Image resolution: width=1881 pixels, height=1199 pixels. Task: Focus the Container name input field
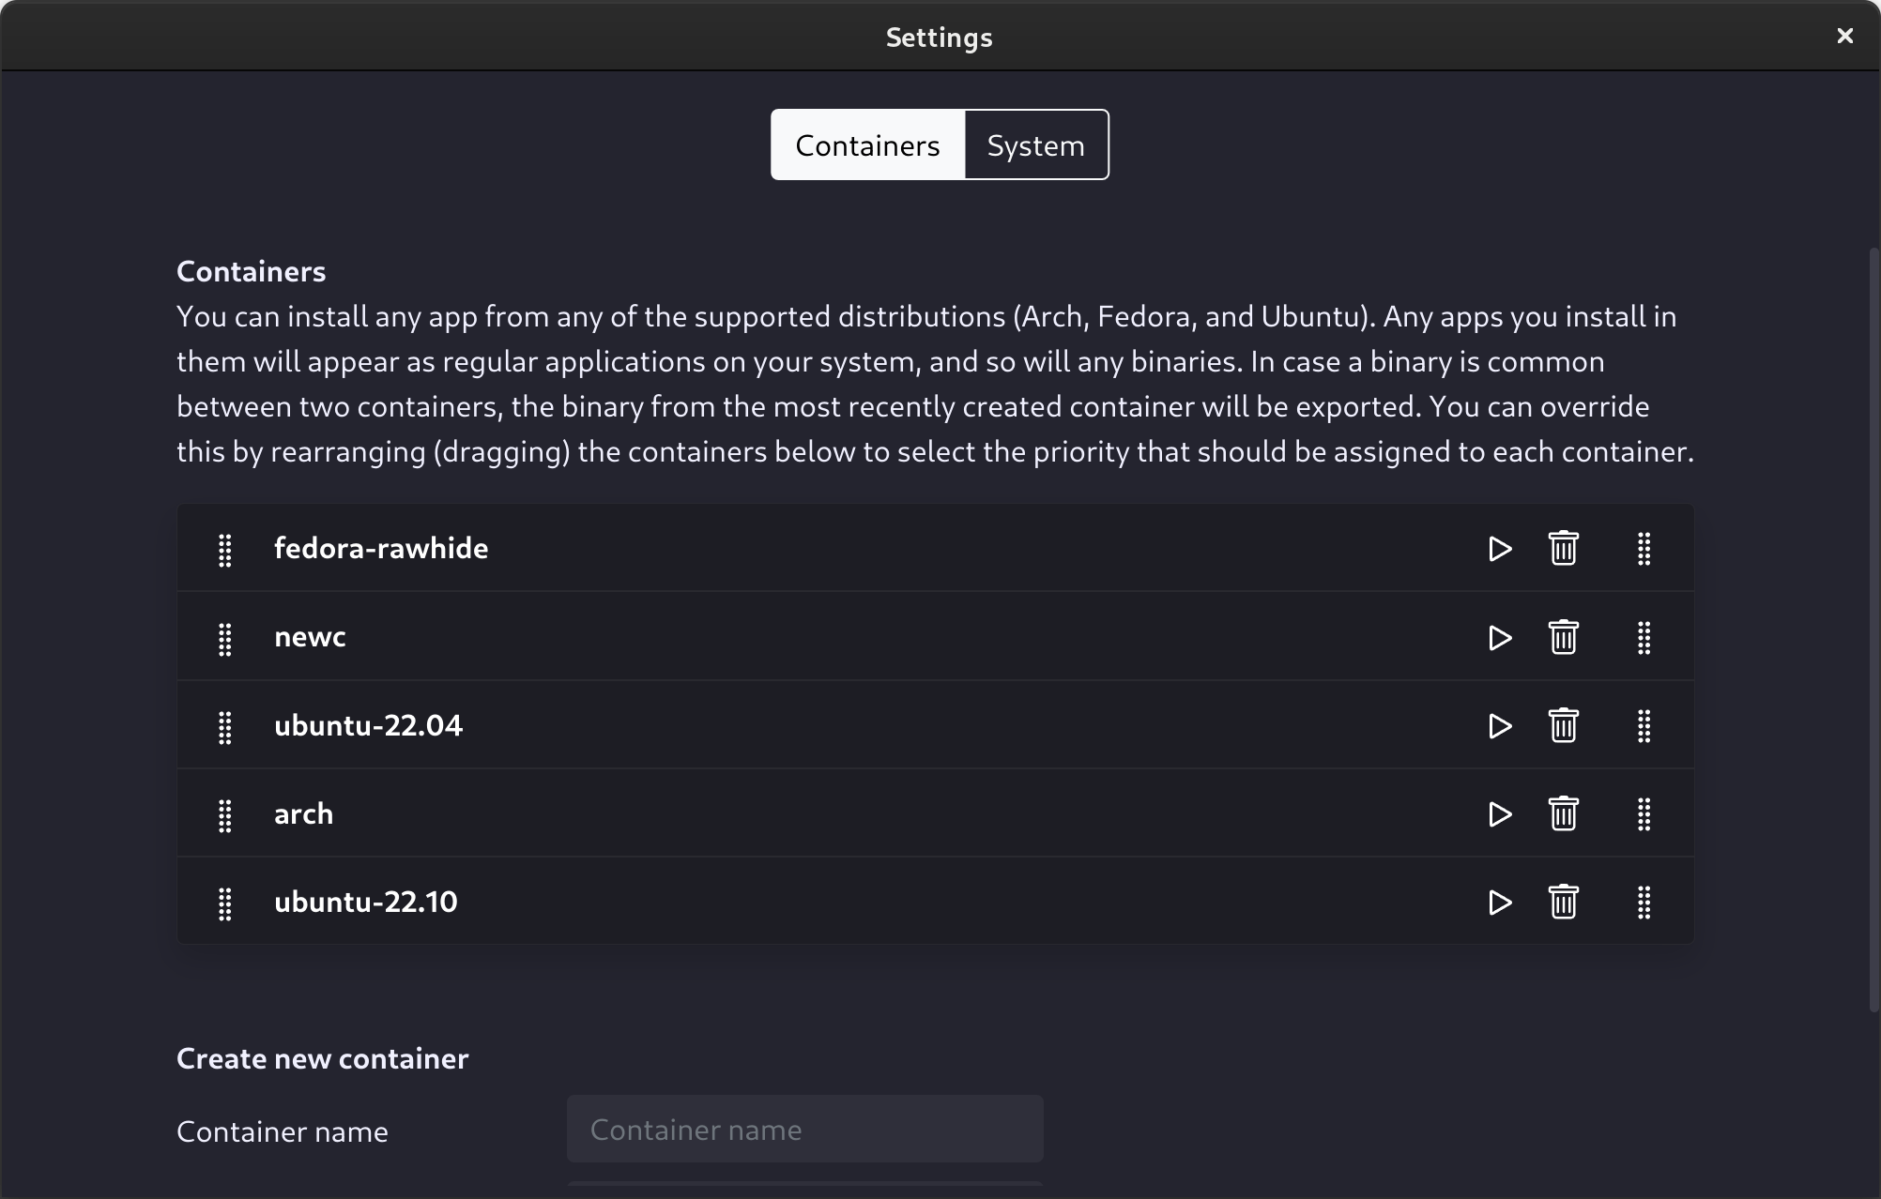(x=804, y=1130)
